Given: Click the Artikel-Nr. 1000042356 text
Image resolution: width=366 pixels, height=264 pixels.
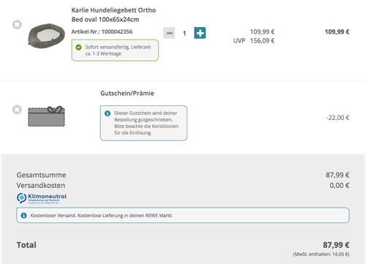Looking at the screenshot, I should point(102,31).
